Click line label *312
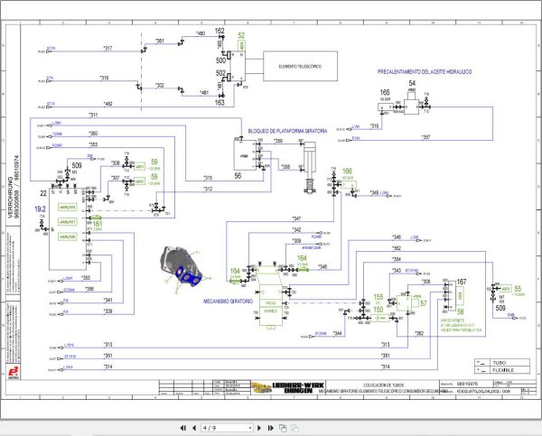This screenshot has height=436, width=542. pos(208,189)
